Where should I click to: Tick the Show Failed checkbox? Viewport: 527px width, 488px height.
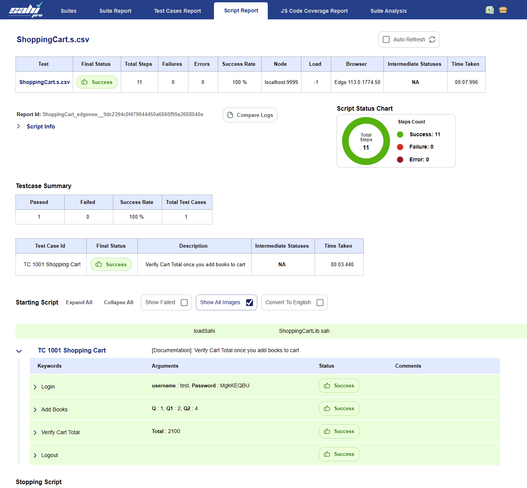(184, 303)
